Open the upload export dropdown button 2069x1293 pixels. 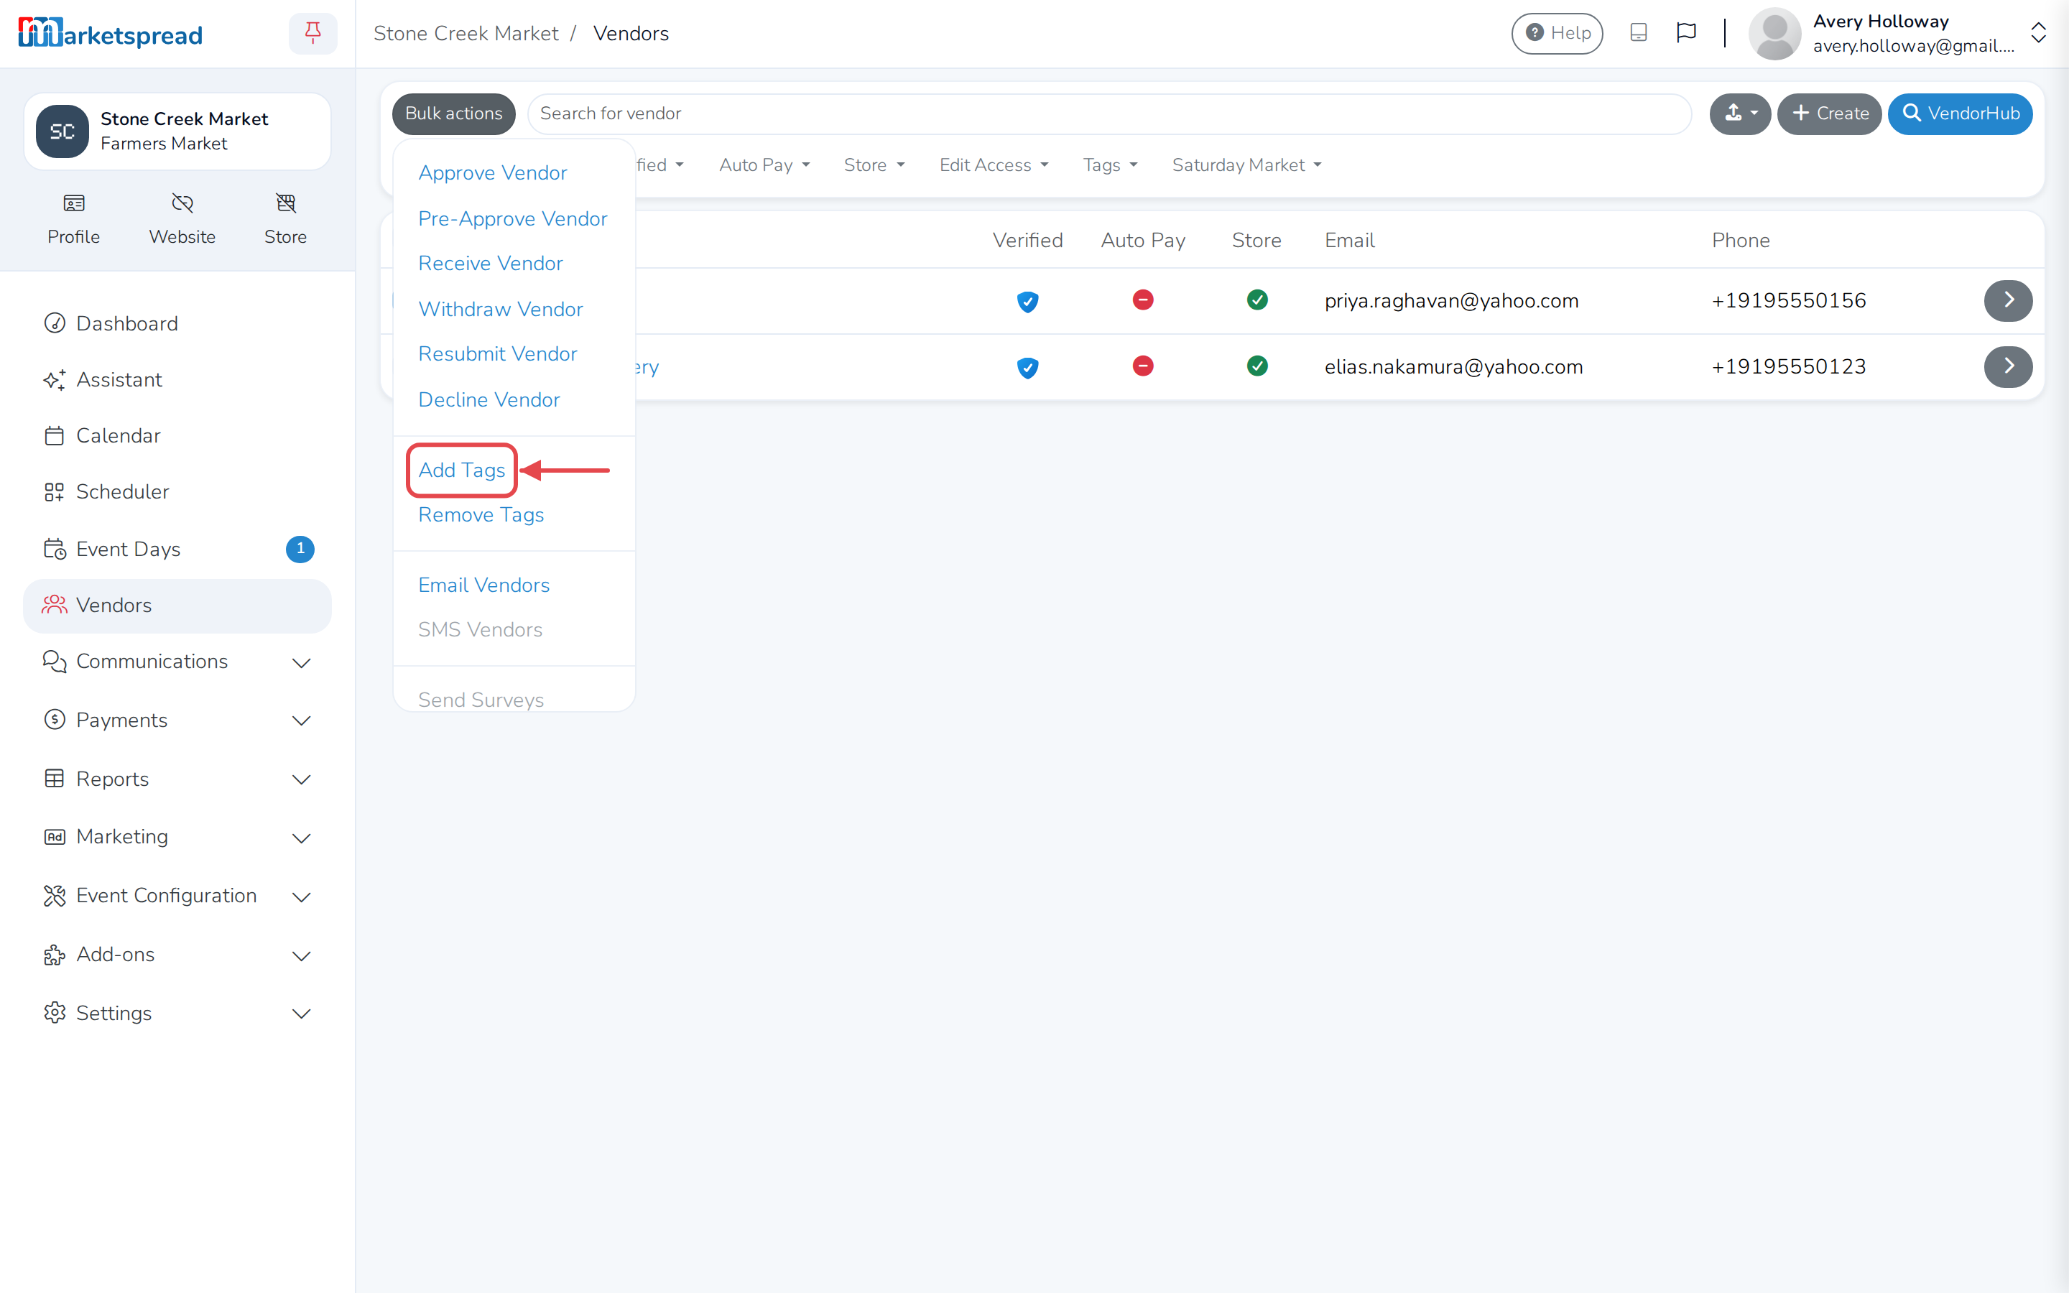[x=1740, y=113]
